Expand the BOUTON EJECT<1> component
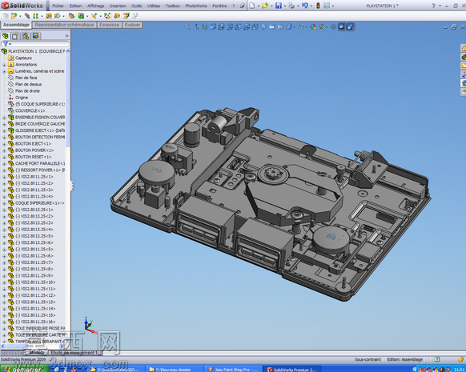Image resolution: width=466 pixels, height=372 pixels. click(4, 144)
